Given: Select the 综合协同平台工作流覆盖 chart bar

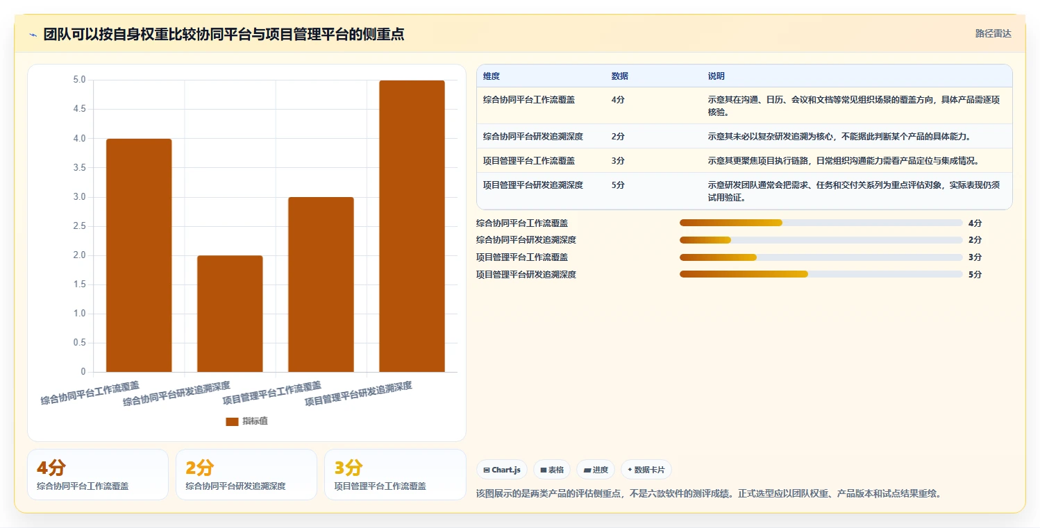Looking at the screenshot, I should coord(139,255).
